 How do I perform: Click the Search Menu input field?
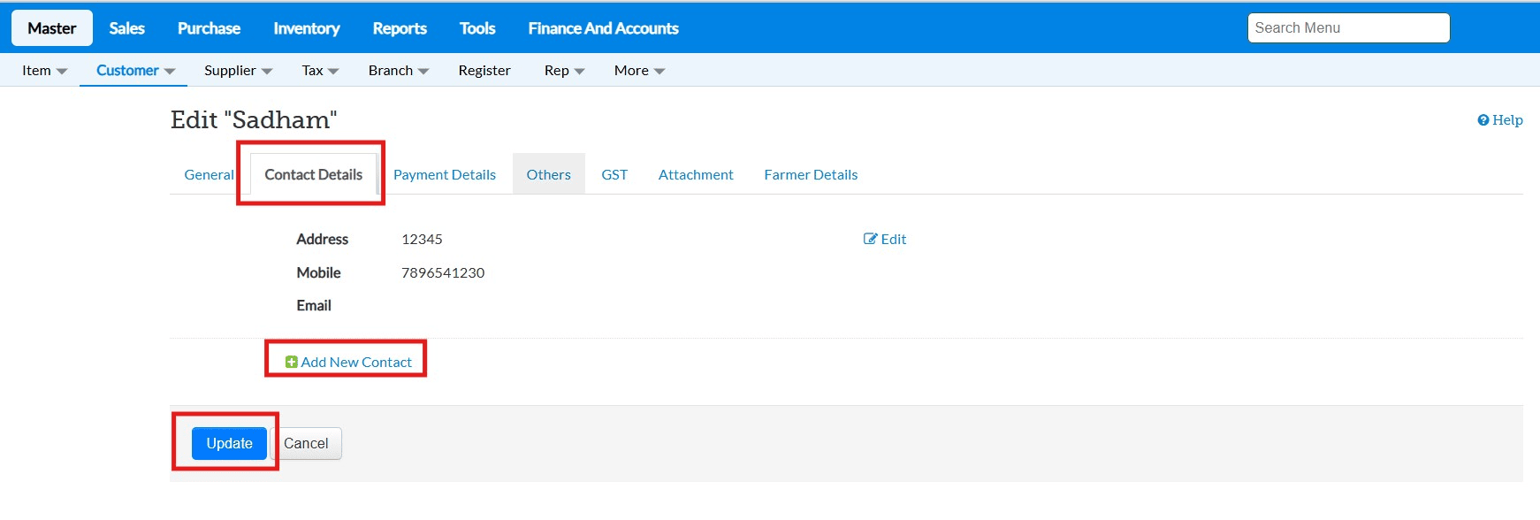[1348, 28]
